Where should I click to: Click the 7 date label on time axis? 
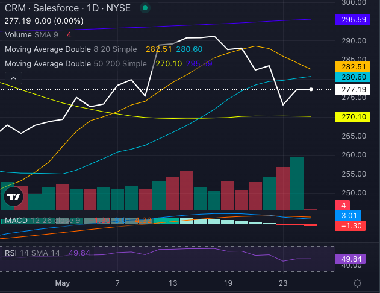(117, 283)
